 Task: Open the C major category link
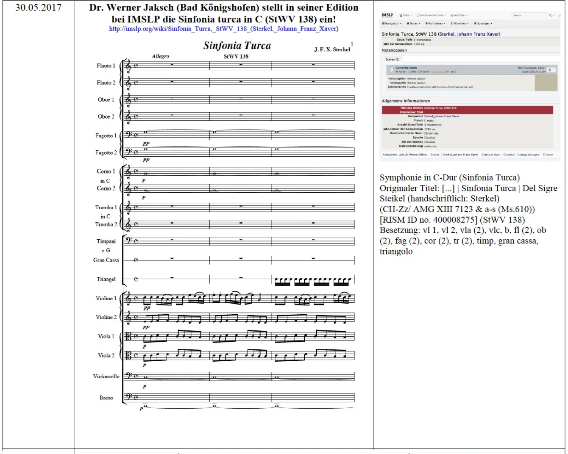click(548, 155)
